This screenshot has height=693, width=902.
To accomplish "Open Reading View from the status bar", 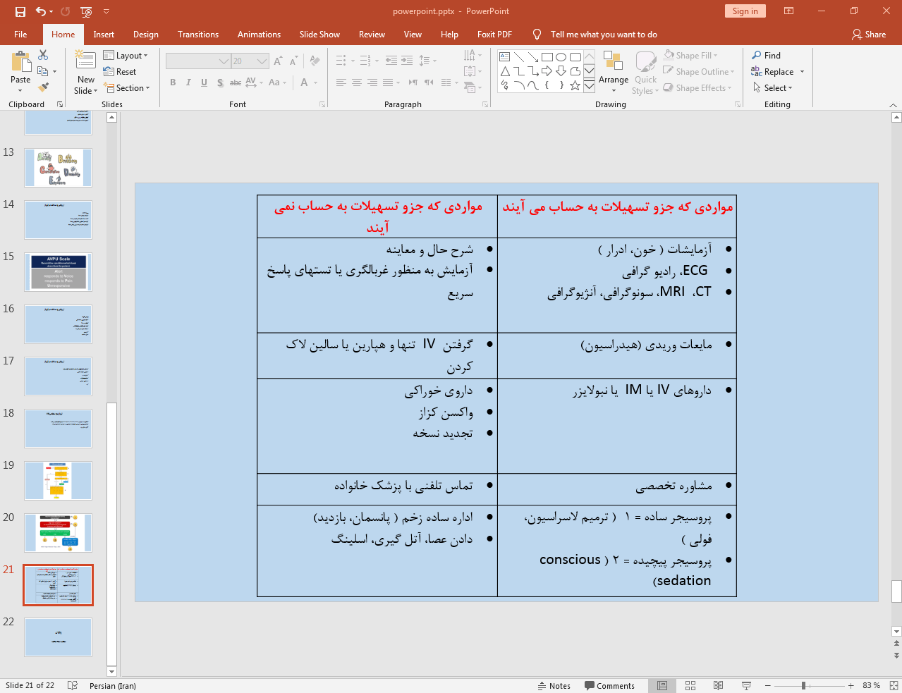I will [x=718, y=685].
